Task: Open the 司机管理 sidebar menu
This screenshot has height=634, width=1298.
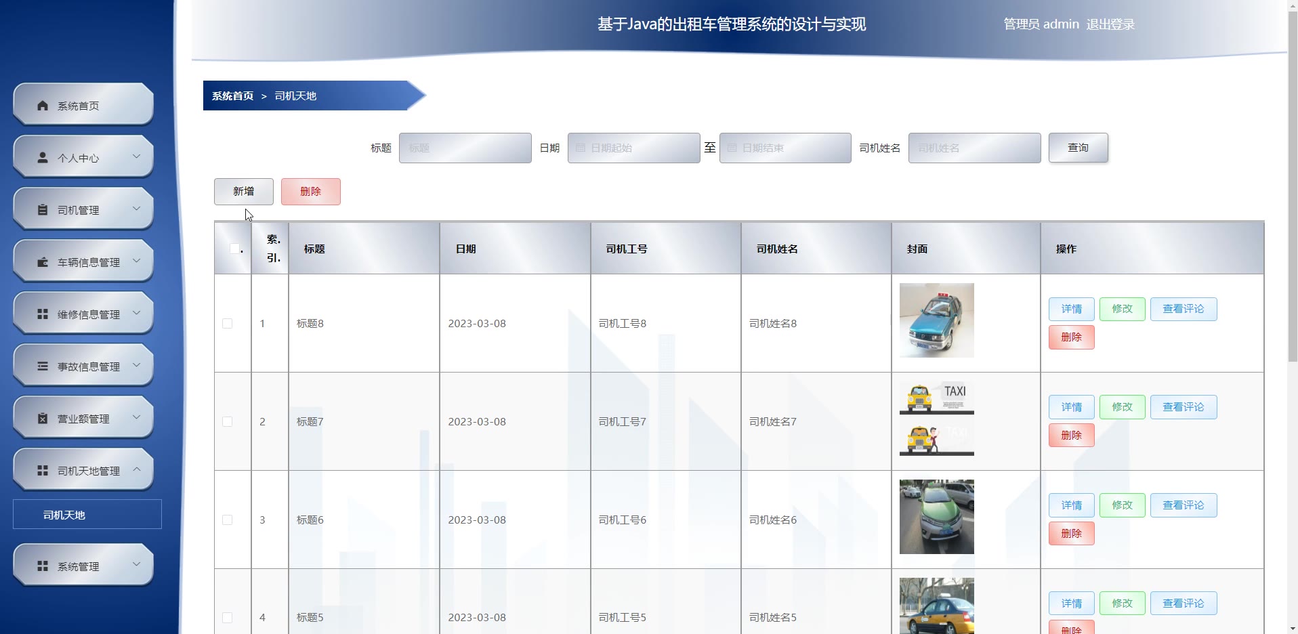Action: tap(83, 209)
